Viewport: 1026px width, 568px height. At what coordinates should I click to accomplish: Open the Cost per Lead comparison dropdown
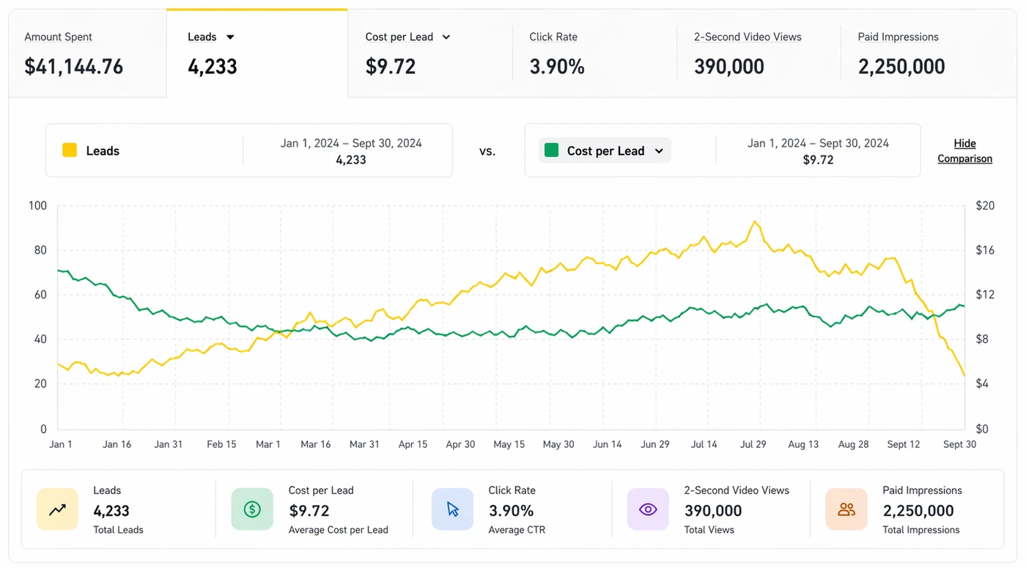click(x=605, y=150)
